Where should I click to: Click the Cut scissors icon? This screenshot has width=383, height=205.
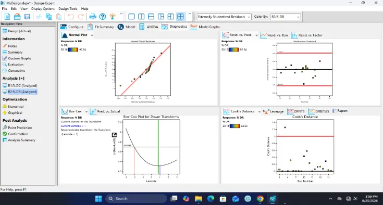(x=39, y=17)
